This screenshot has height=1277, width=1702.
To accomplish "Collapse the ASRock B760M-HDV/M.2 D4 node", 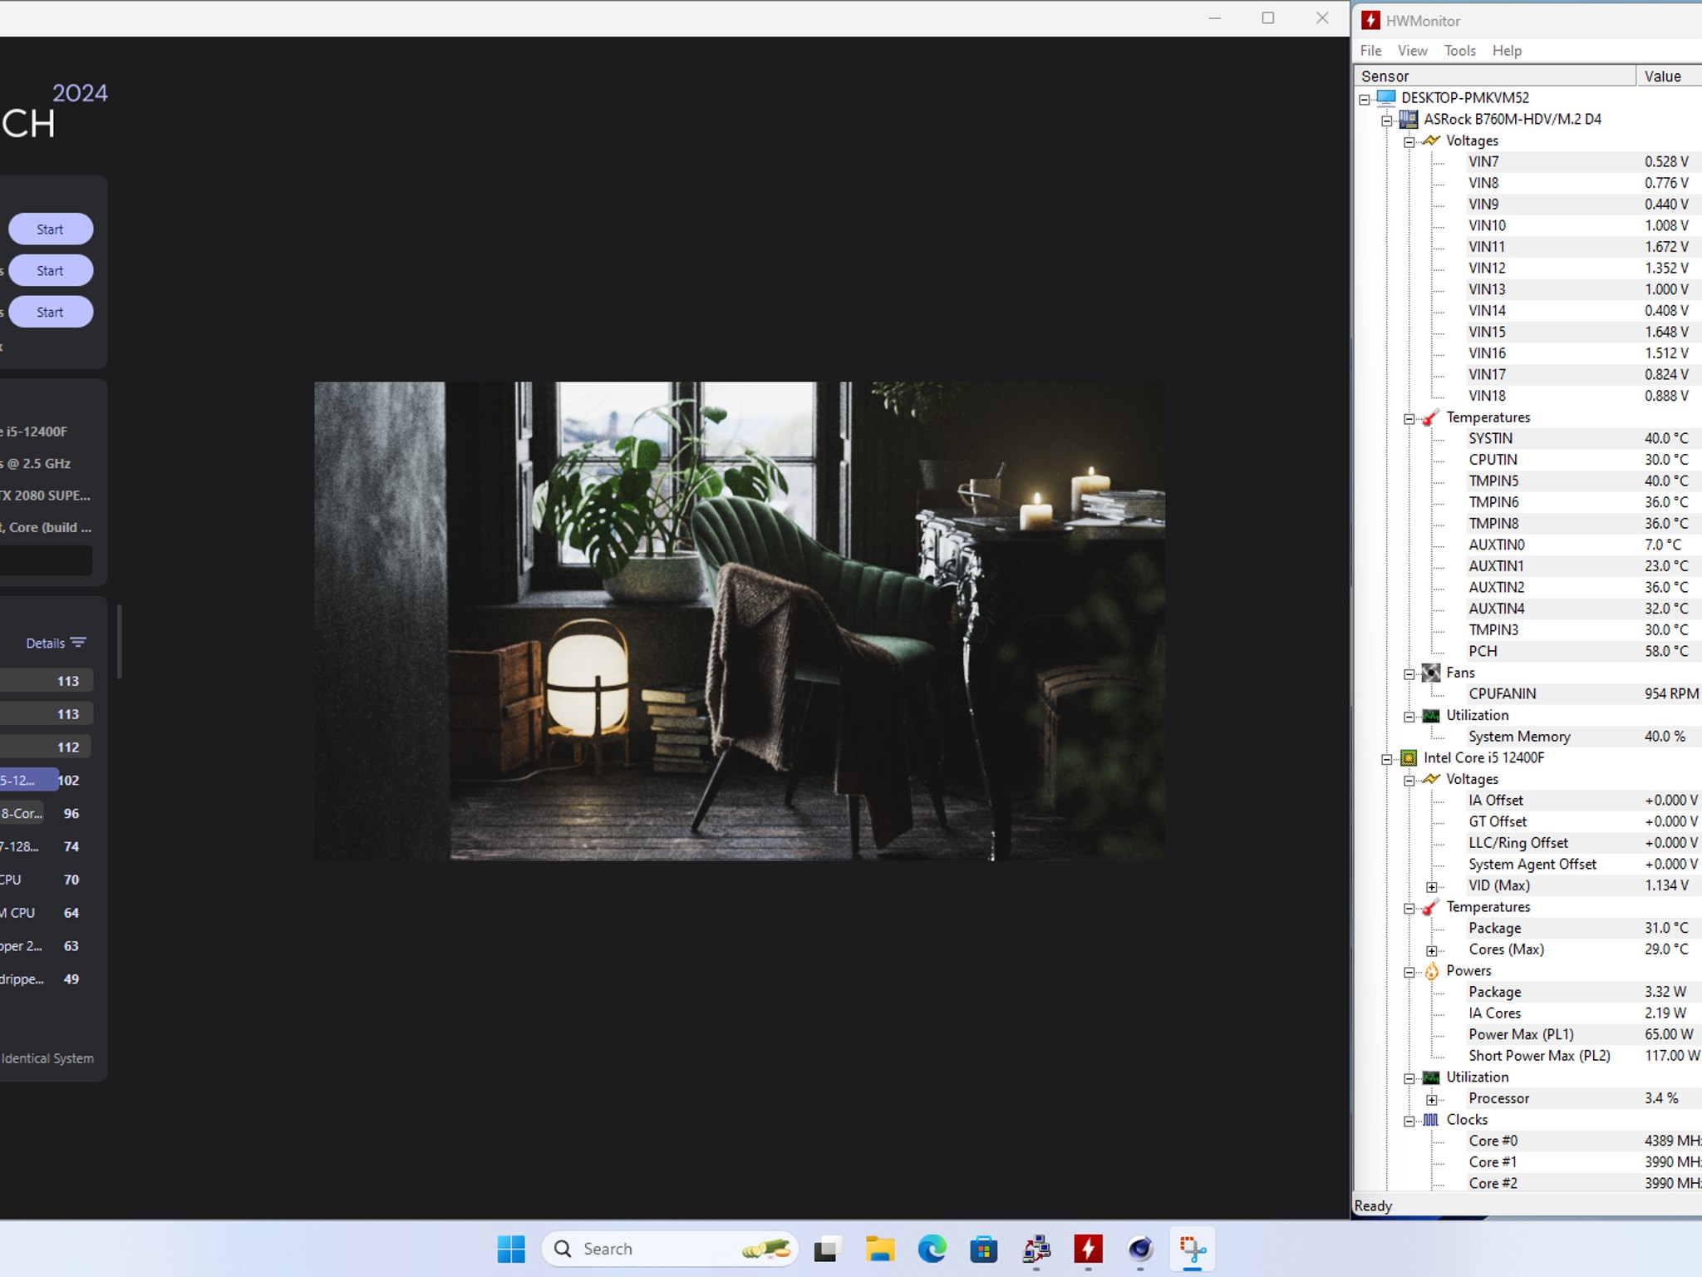I will click(1387, 121).
